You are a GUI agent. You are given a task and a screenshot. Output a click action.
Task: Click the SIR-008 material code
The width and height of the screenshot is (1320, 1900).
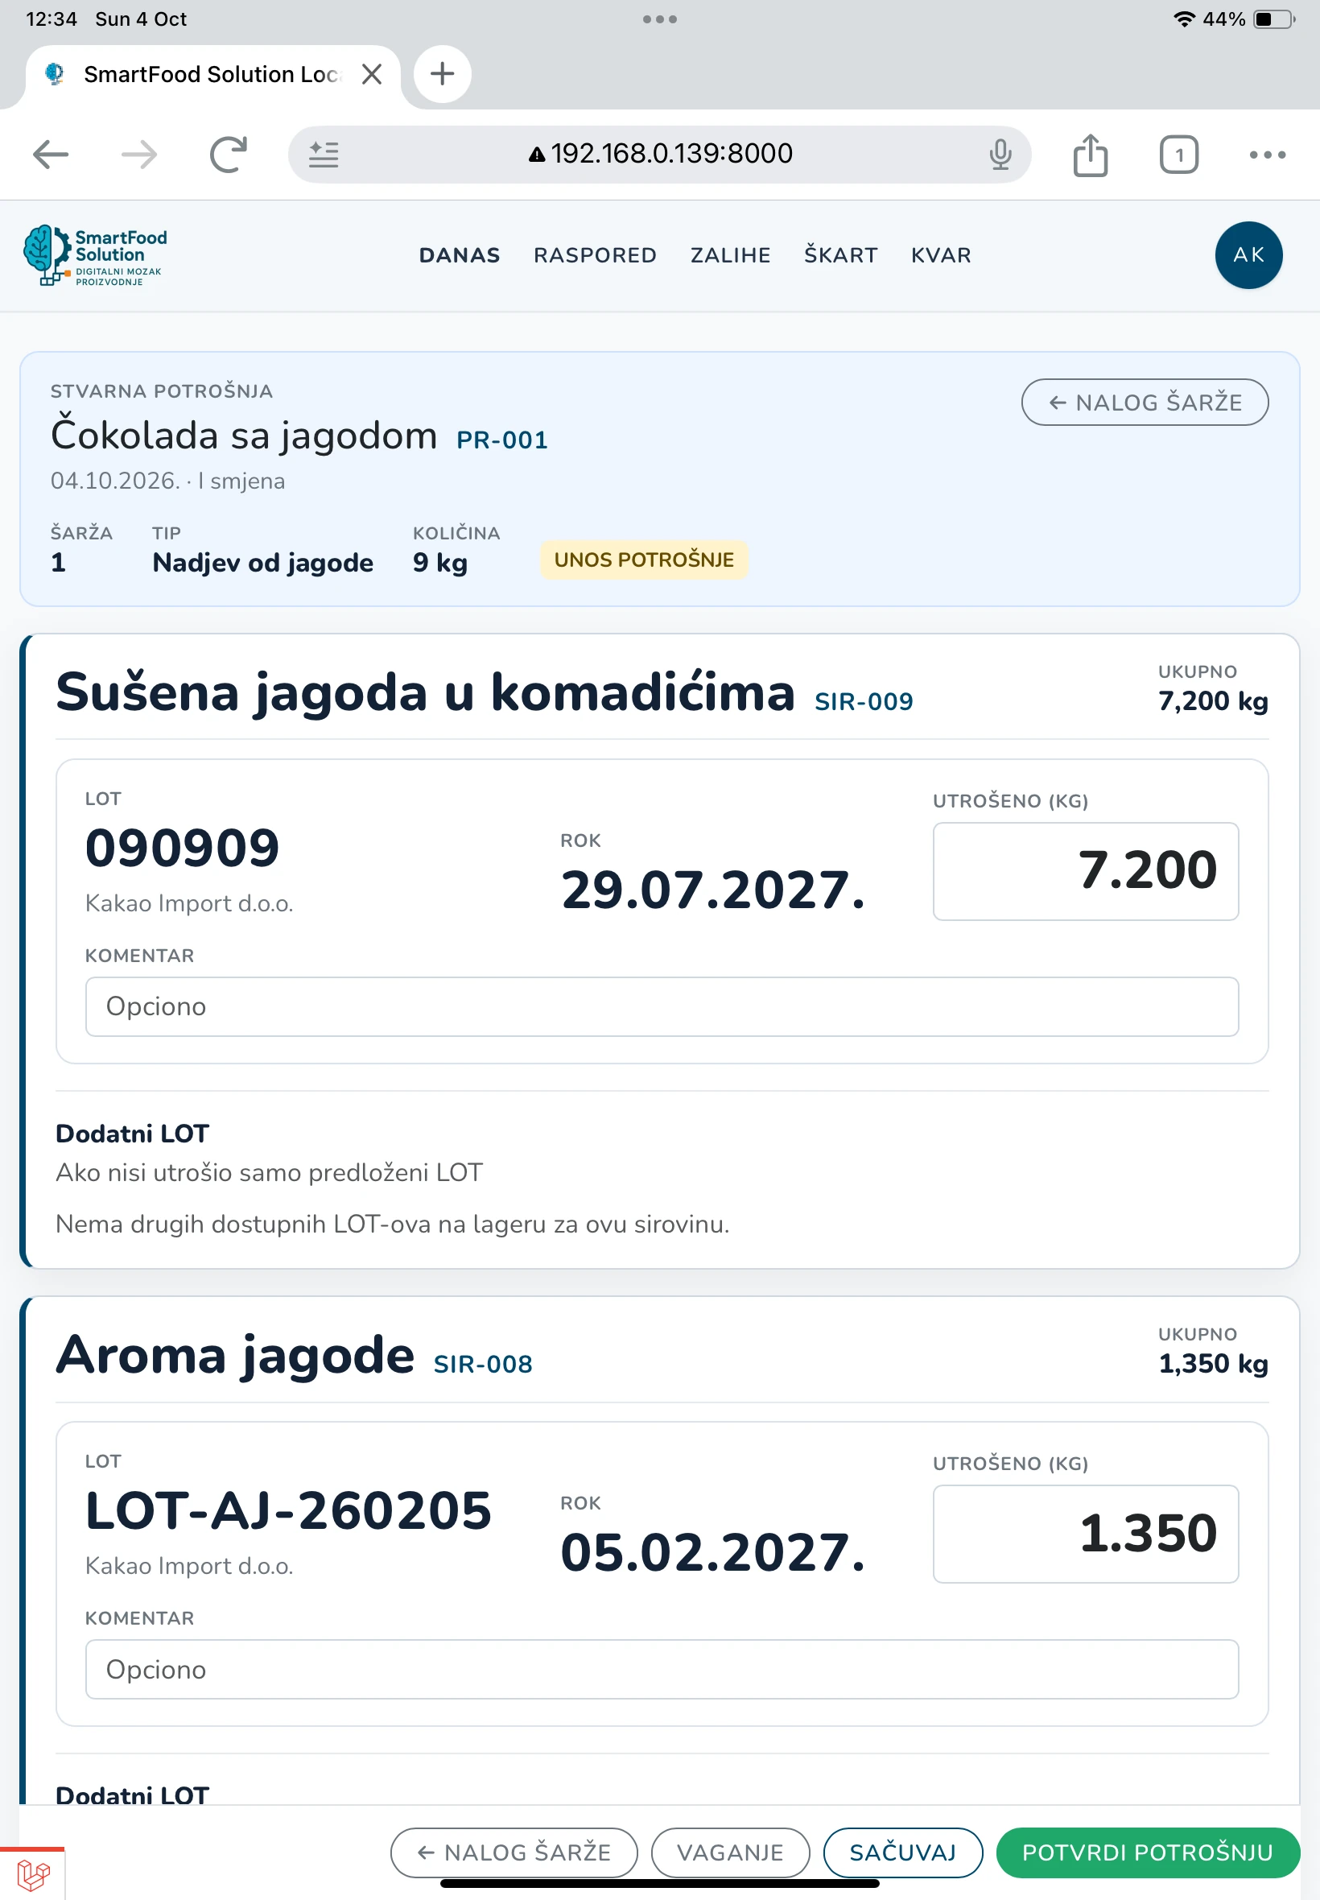tap(483, 1364)
